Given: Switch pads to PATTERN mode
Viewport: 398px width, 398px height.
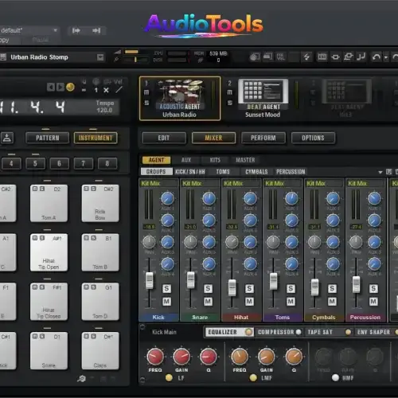Looking at the screenshot, I should tap(48, 138).
